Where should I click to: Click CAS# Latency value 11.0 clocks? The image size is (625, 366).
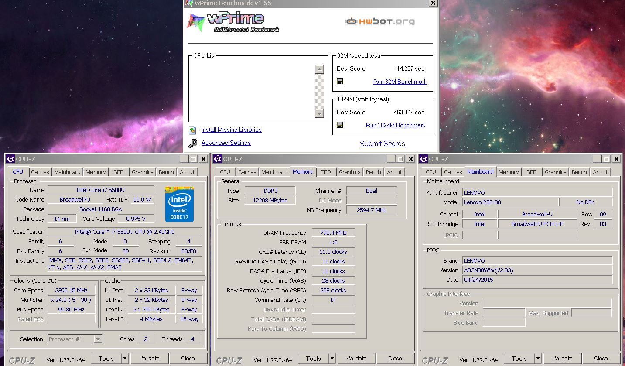[x=333, y=252]
